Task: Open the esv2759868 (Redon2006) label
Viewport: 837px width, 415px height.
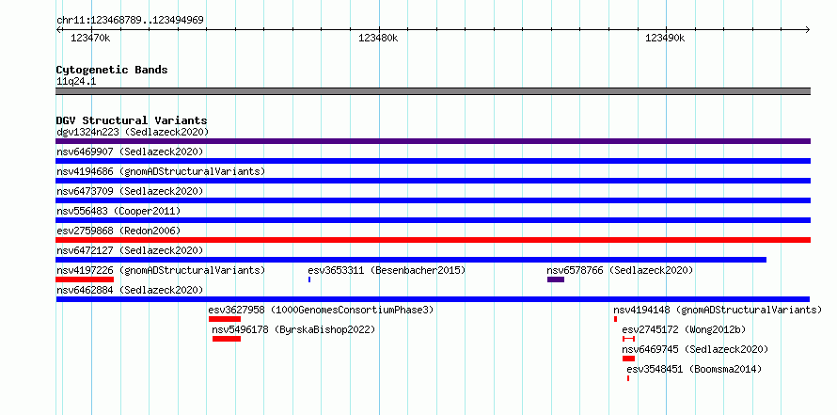Action: pyautogui.click(x=118, y=231)
